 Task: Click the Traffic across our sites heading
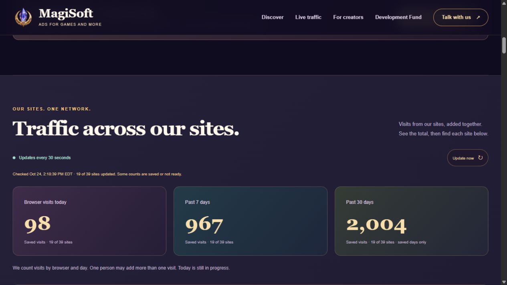[x=126, y=128]
